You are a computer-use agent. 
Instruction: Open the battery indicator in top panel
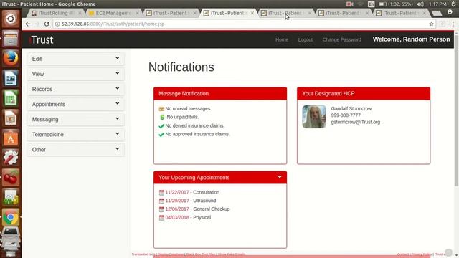[395, 4]
